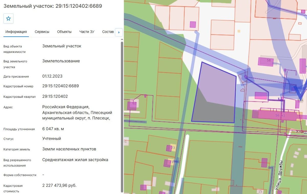
Task: Click the Кадастровый номер row value
Action: [61, 86]
